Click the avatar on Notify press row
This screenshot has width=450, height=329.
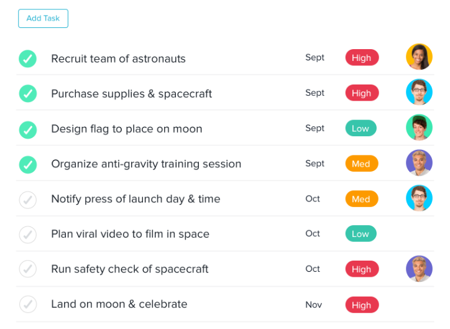point(419,198)
